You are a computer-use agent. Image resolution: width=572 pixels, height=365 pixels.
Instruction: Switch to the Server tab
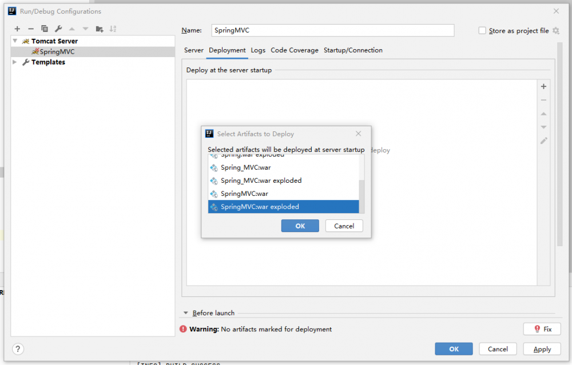tap(194, 50)
